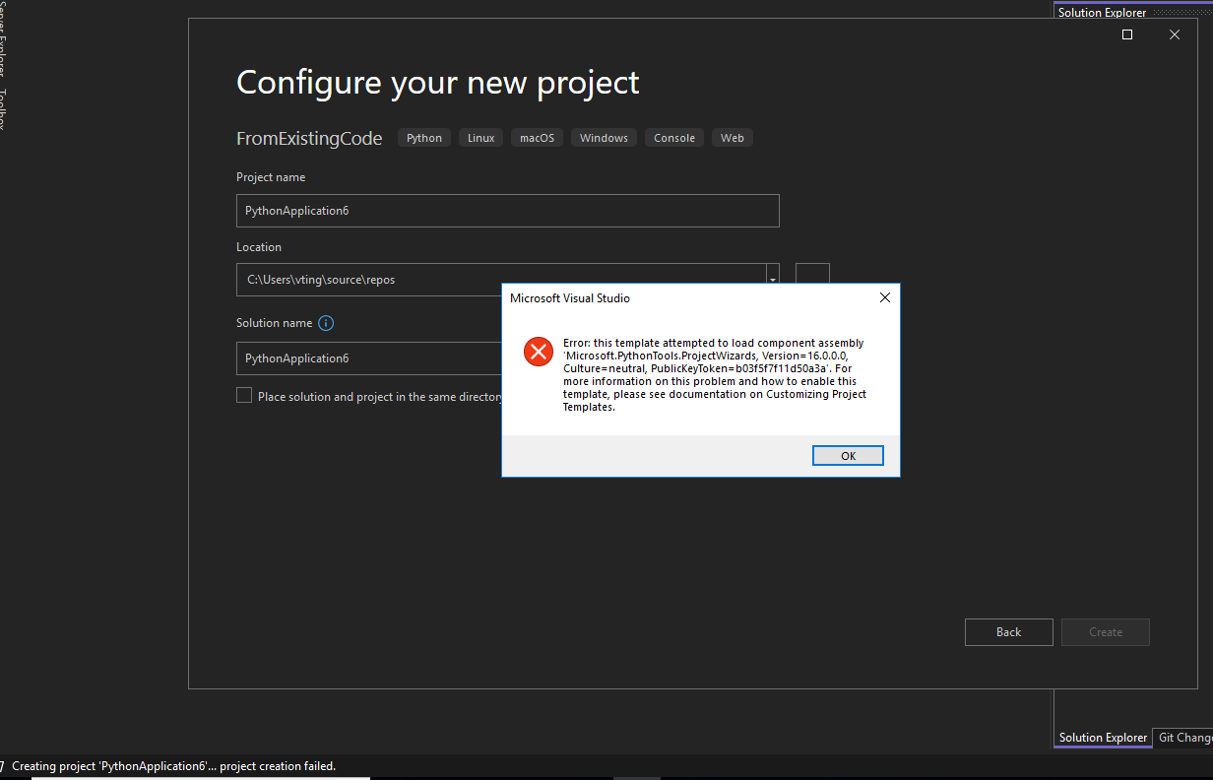
Task: Switch to the Git Changes tab
Action: (x=1184, y=738)
